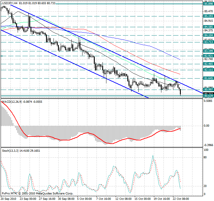The width and height of the screenshot is (214, 201).
Task: Click the 85.470 price axis value
Action: click(209, 11)
